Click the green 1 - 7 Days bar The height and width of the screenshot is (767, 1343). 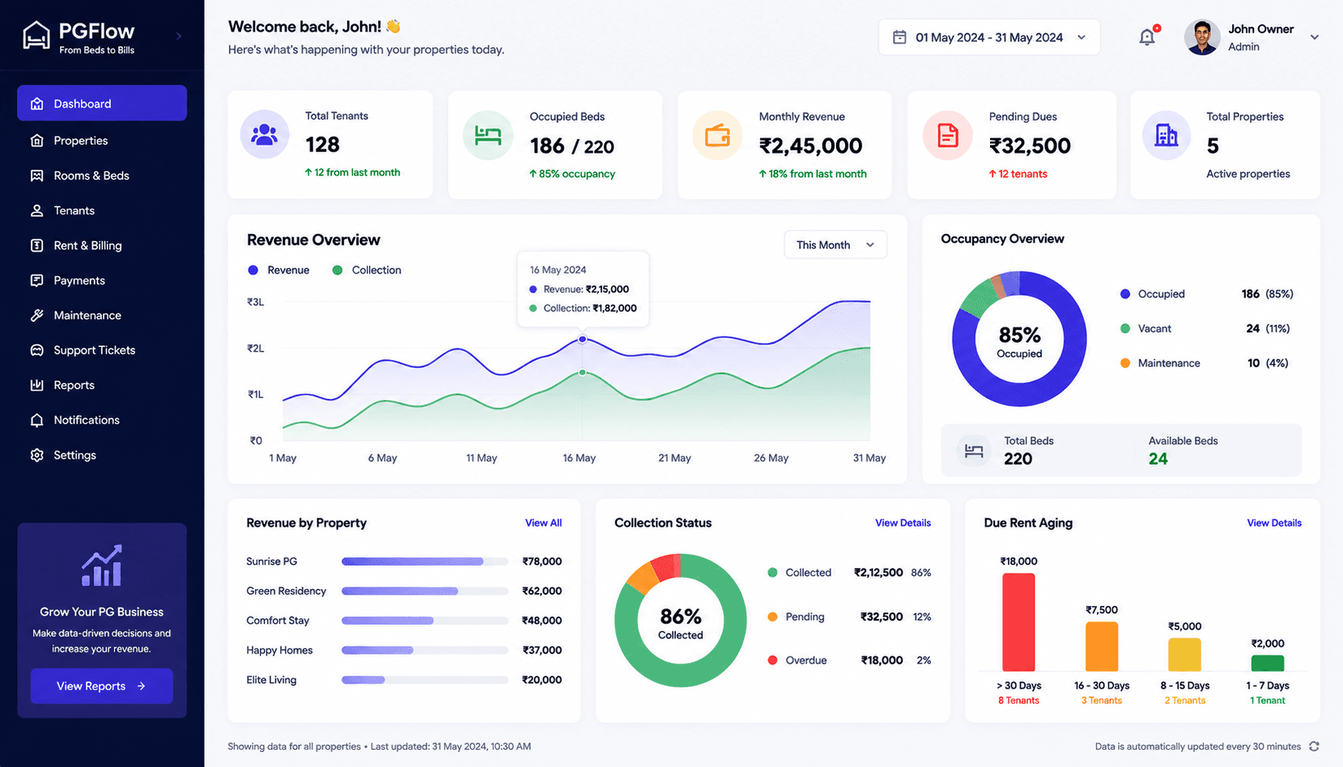point(1268,663)
